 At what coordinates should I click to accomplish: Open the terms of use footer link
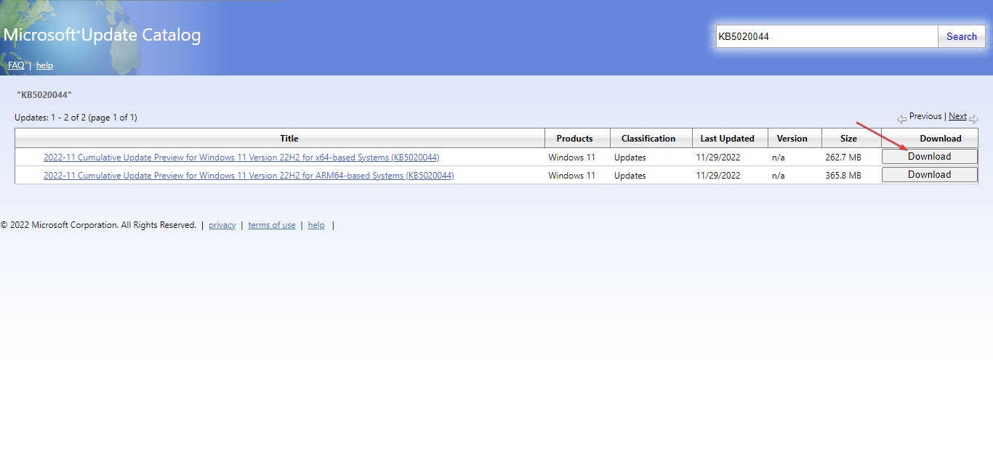[272, 226]
